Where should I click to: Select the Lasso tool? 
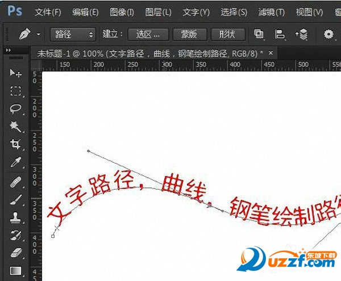[15, 109]
